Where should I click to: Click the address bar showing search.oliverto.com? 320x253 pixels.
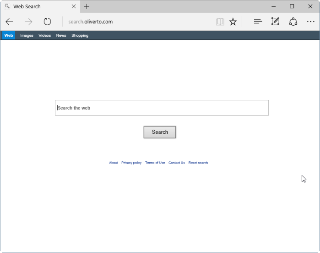[139, 22]
